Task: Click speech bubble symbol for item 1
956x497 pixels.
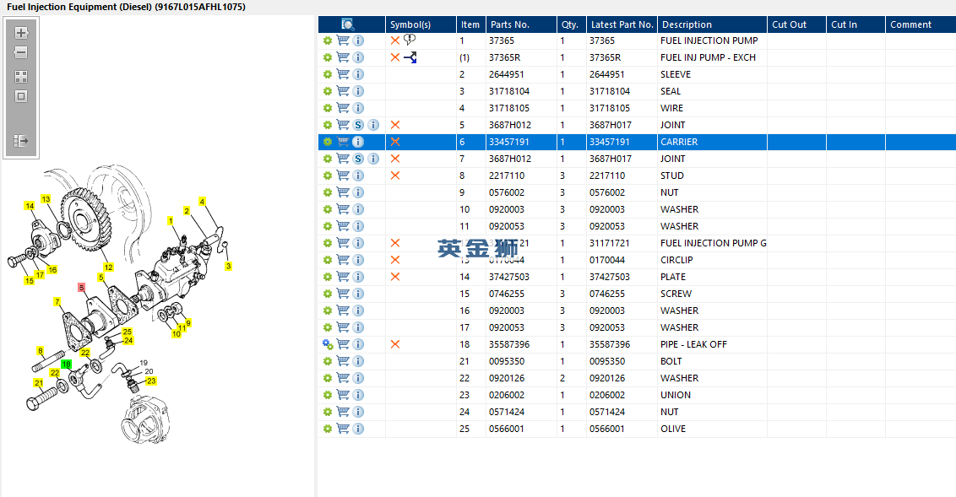Action: click(x=410, y=40)
